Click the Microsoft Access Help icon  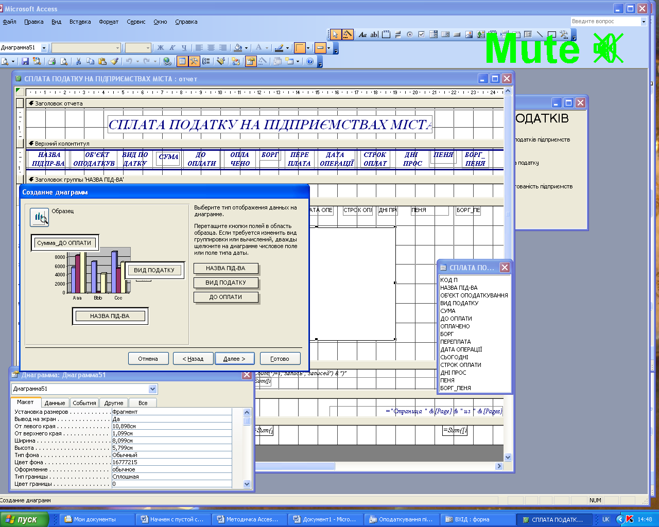pos(310,61)
